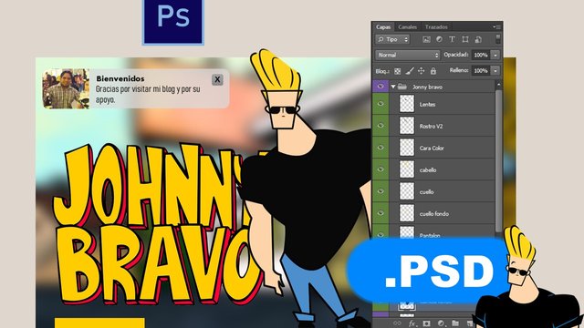
Task: Click the Photoshop Ps logo
Action: [173, 22]
